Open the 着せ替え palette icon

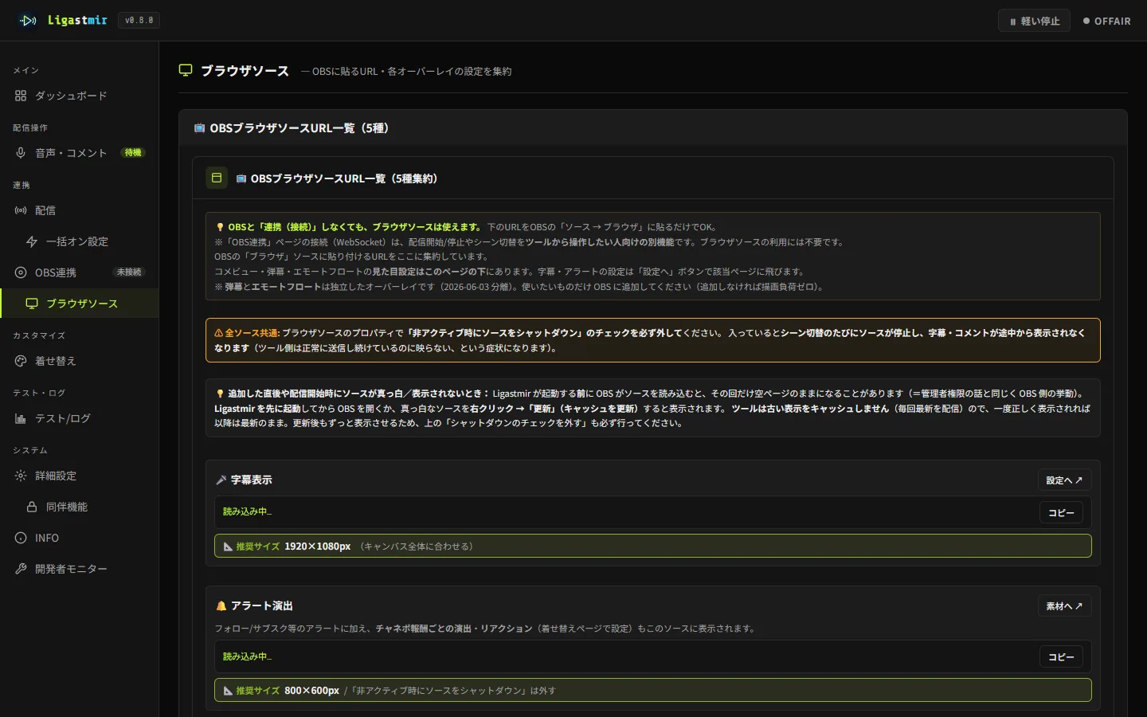(x=21, y=361)
